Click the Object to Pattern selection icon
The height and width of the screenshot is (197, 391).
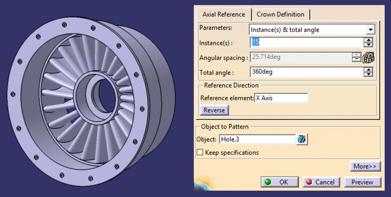tap(302, 140)
